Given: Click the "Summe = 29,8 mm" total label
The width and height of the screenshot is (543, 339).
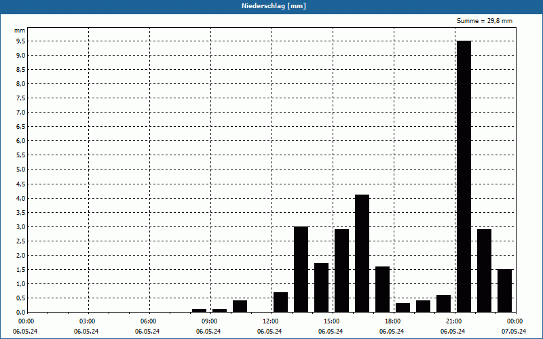Looking at the screenshot, I should [x=485, y=21].
